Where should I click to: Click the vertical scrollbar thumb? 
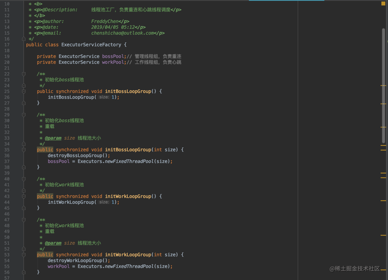383,86
